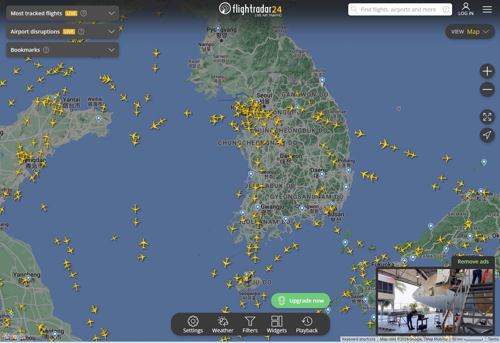The height and width of the screenshot is (343, 500).
Task: Click the my location arrow icon
Action: pyautogui.click(x=487, y=135)
